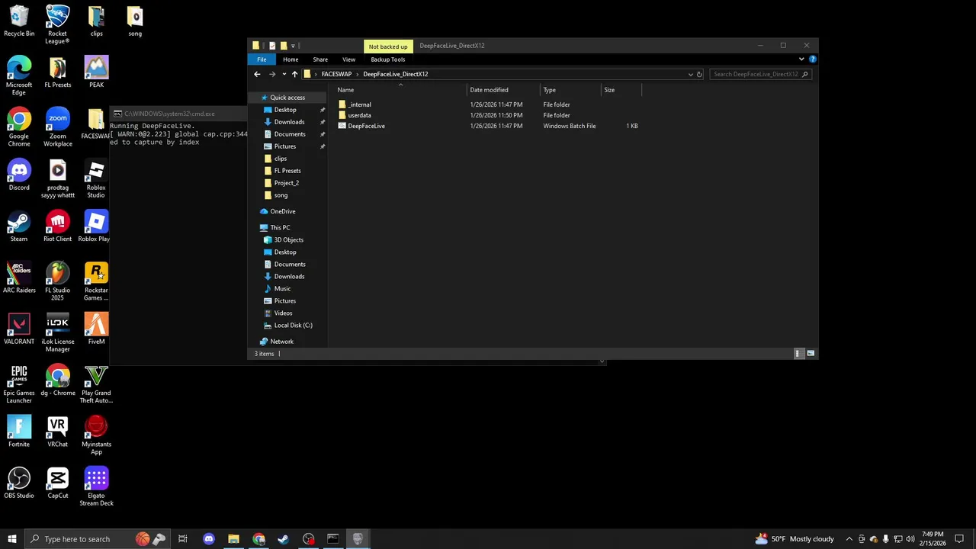Open the File menu in Explorer
976x549 pixels.
click(262, 59)
